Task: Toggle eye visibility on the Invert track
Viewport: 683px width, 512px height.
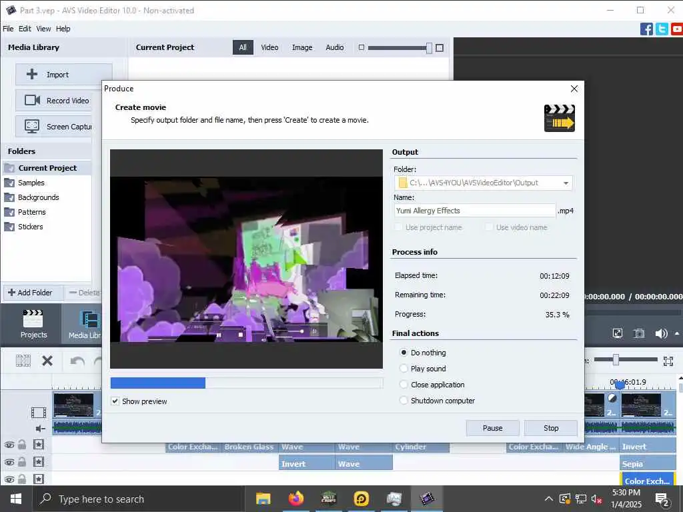Action: coord(9,463)
